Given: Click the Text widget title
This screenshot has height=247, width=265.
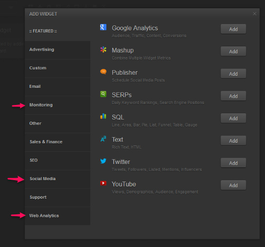Looking at the screenshot, I should 118,140.
